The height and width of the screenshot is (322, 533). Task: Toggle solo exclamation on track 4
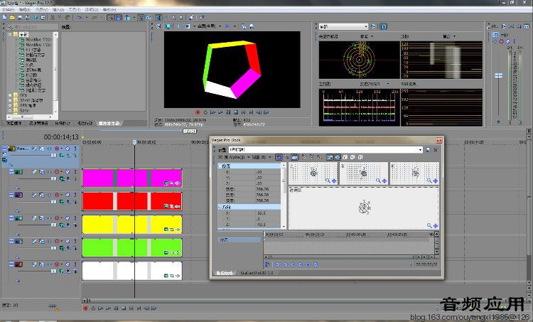tap(75, 218)
